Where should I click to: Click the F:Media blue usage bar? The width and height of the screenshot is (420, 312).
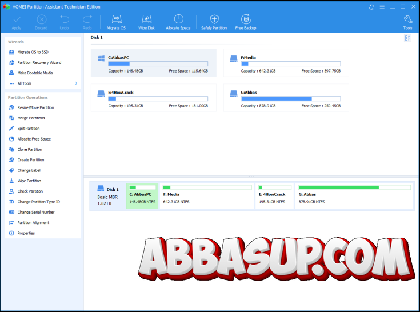tap(291, 64)
